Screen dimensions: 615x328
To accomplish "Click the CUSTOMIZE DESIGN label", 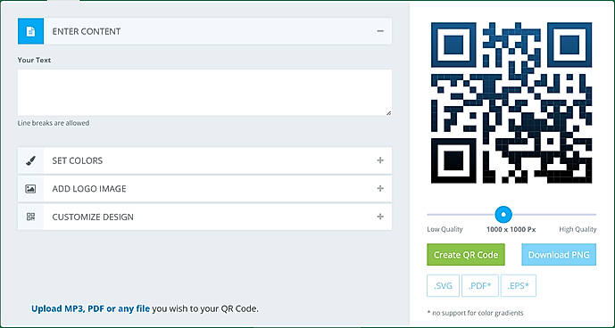I will (93, 217).
